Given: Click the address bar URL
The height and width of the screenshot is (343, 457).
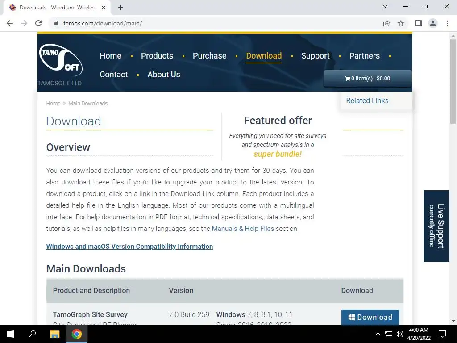Looking at the screenshot, I should tap(103, 23).
